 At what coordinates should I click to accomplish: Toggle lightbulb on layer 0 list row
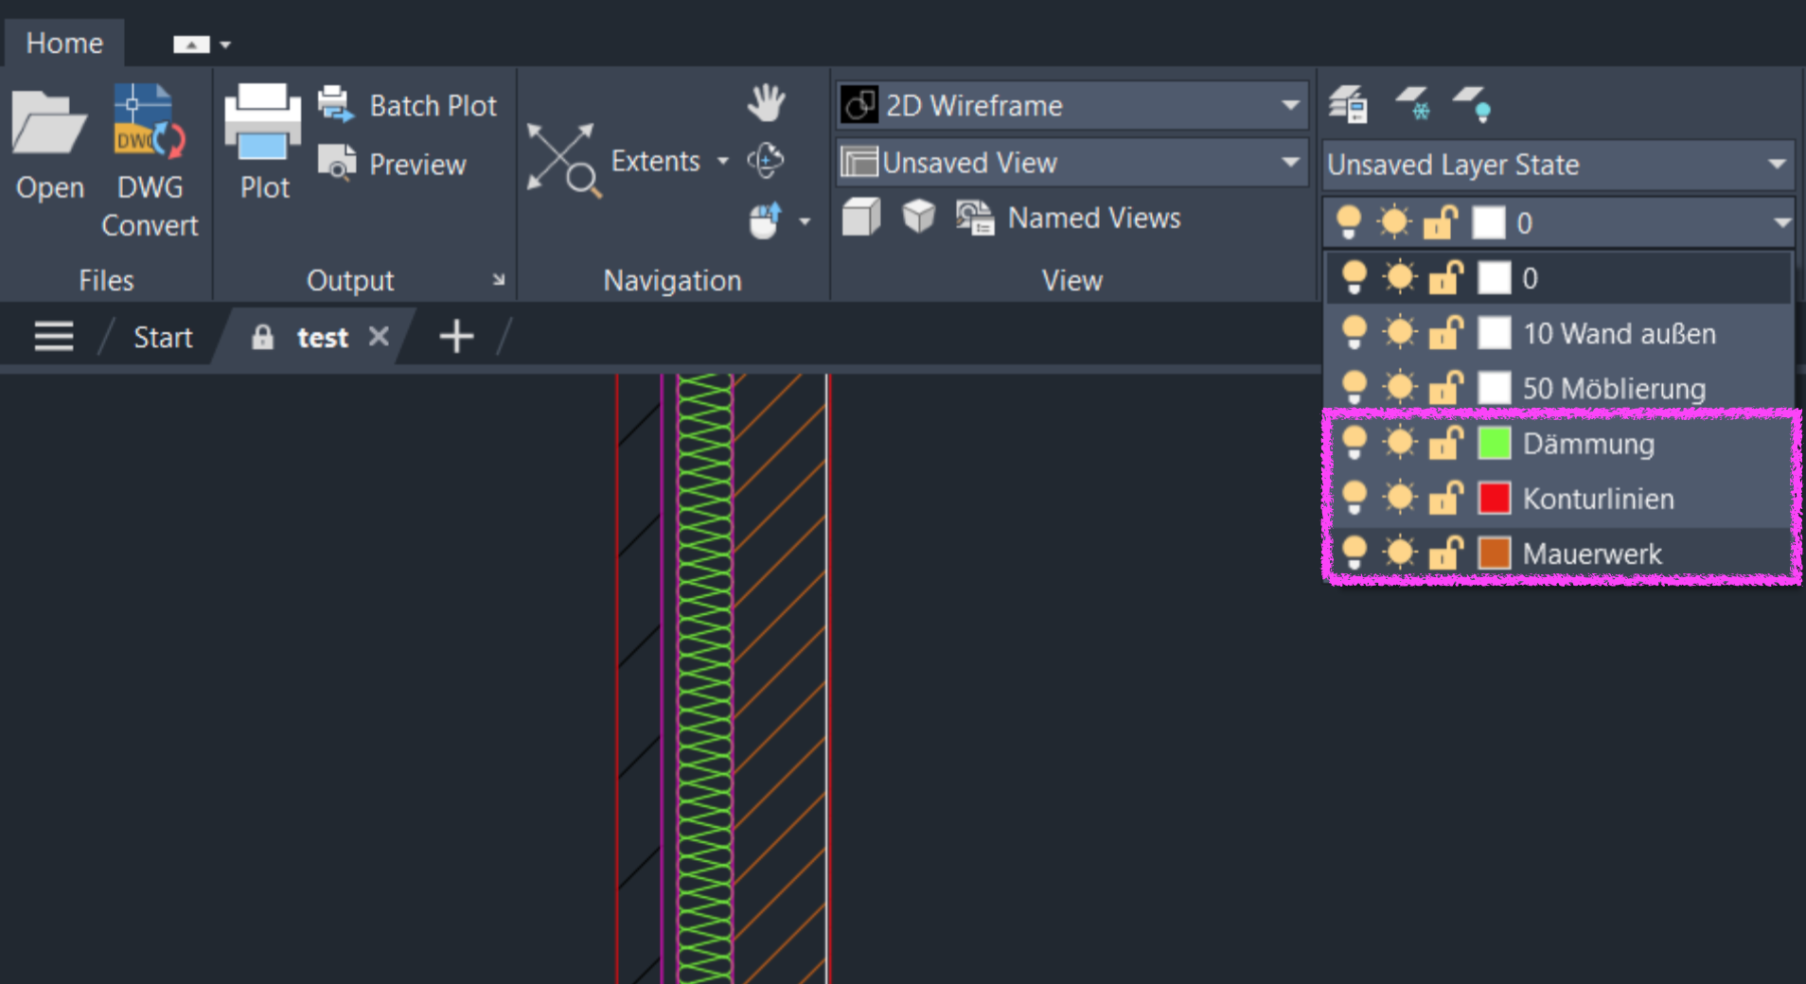click(x=1354, y=278)
